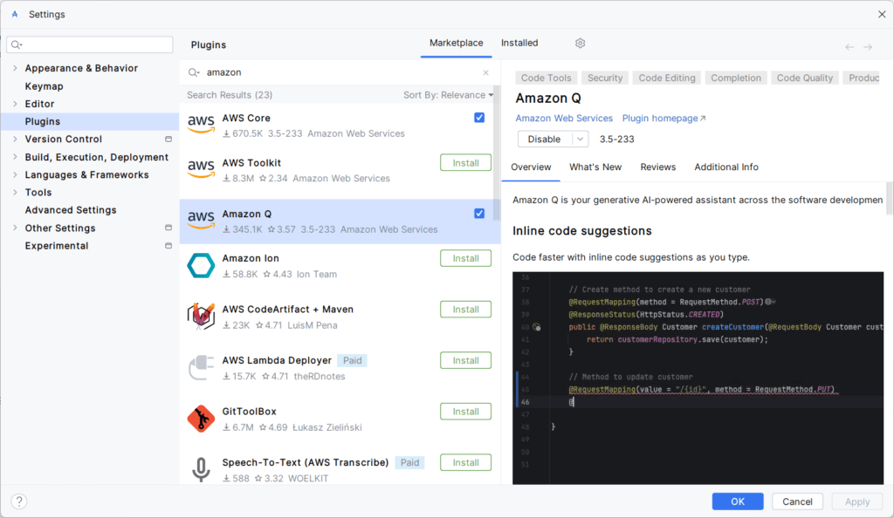Image resolution: width=894 pixels, height=518 pixels.
Task: Expand the Languages & Frameworks section
Action: [x=15, y=174]
